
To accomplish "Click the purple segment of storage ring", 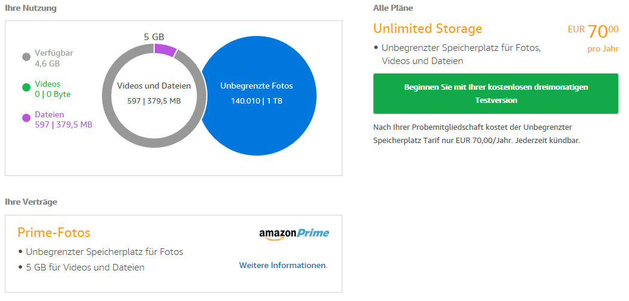I will pos(165,50).
